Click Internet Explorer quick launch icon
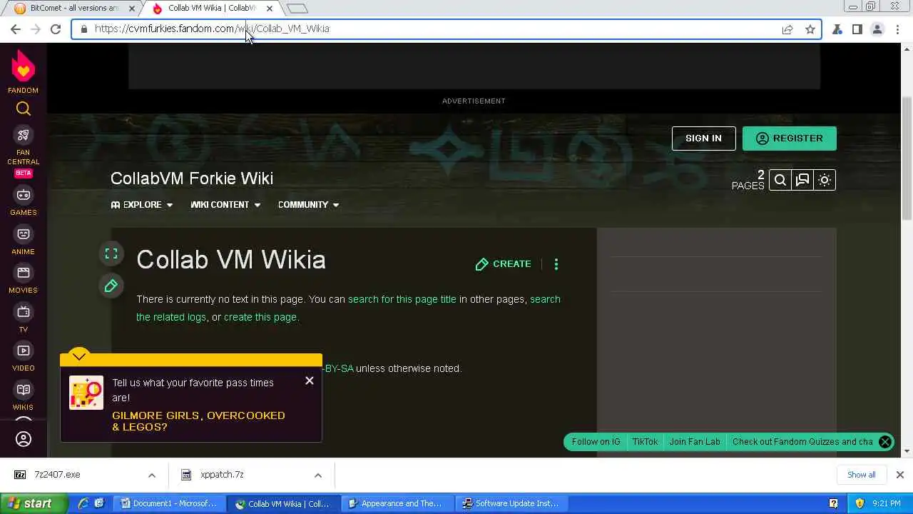 point(83,503)
